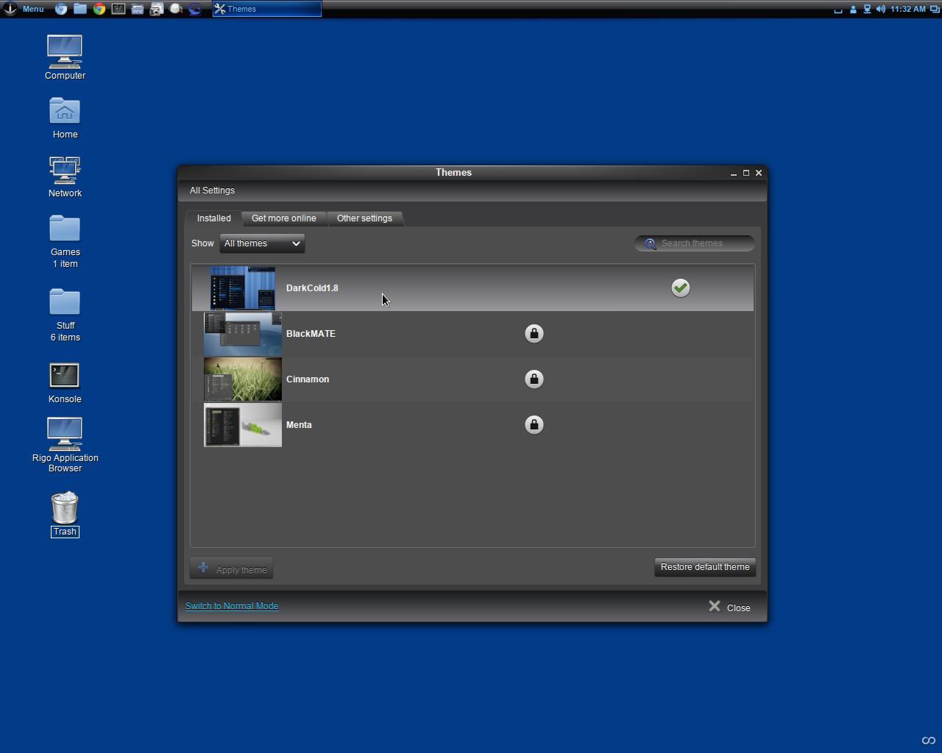942x753 pixels.
Task: Select the DarkCold1.8 theme thumbnail
Action: click(243, 288)
